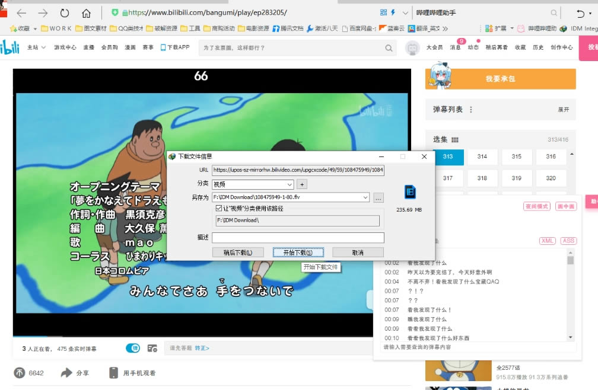The width and height of the screenshot is (598, 390).
Task: Open the 收藏 star favorites bookmark
Action: tap(20, 28)
